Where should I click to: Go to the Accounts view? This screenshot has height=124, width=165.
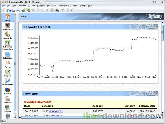point(7,35)
